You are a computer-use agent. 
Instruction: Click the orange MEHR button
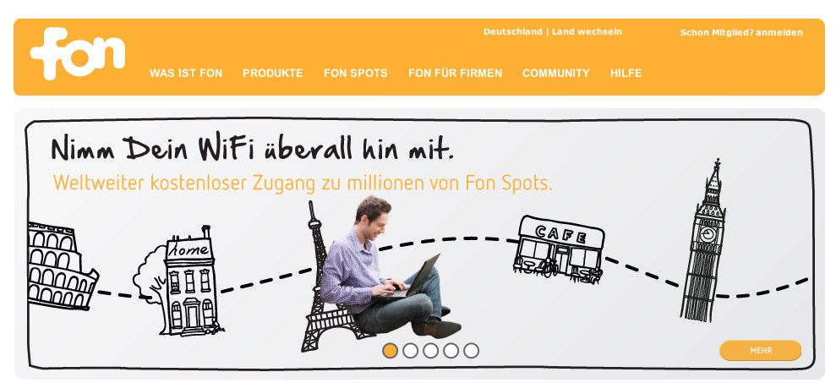[760, 351]
